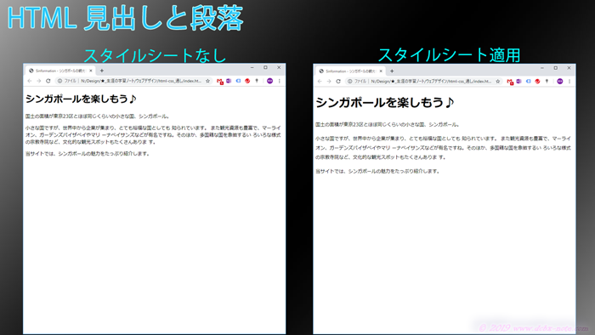
Task: Go back in the right browser window
Action: [320, 81]
